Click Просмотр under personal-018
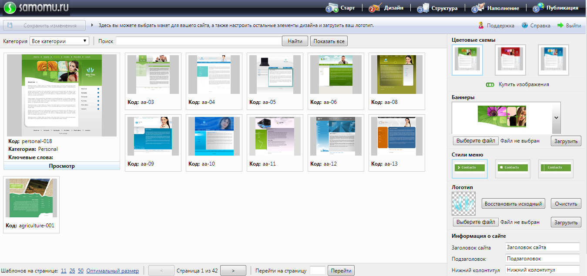The width and height of the screenshot is (587, 276). [x=61, y=166]
